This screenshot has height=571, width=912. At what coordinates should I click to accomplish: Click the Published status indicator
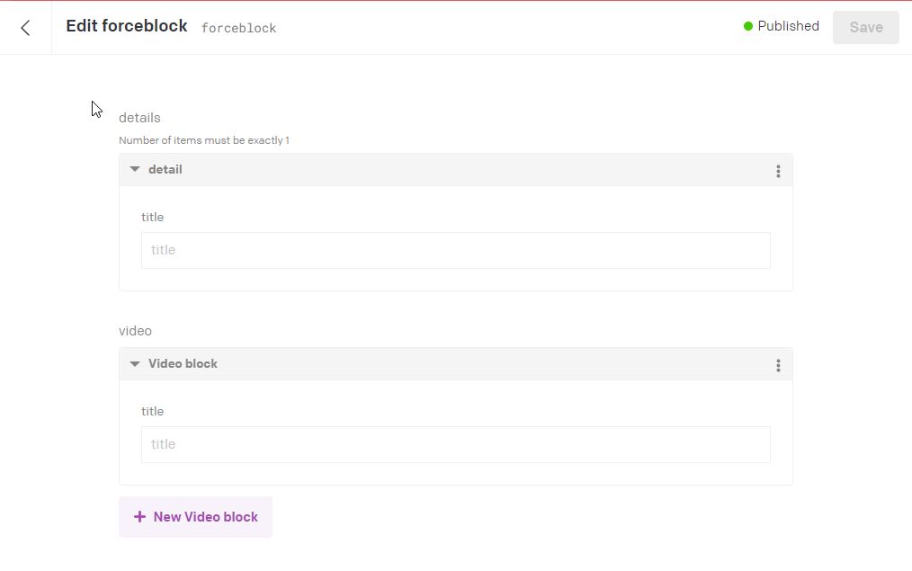(x=781, y=26)
